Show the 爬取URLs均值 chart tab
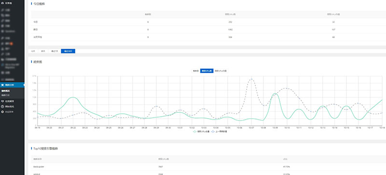 (221, 71)
